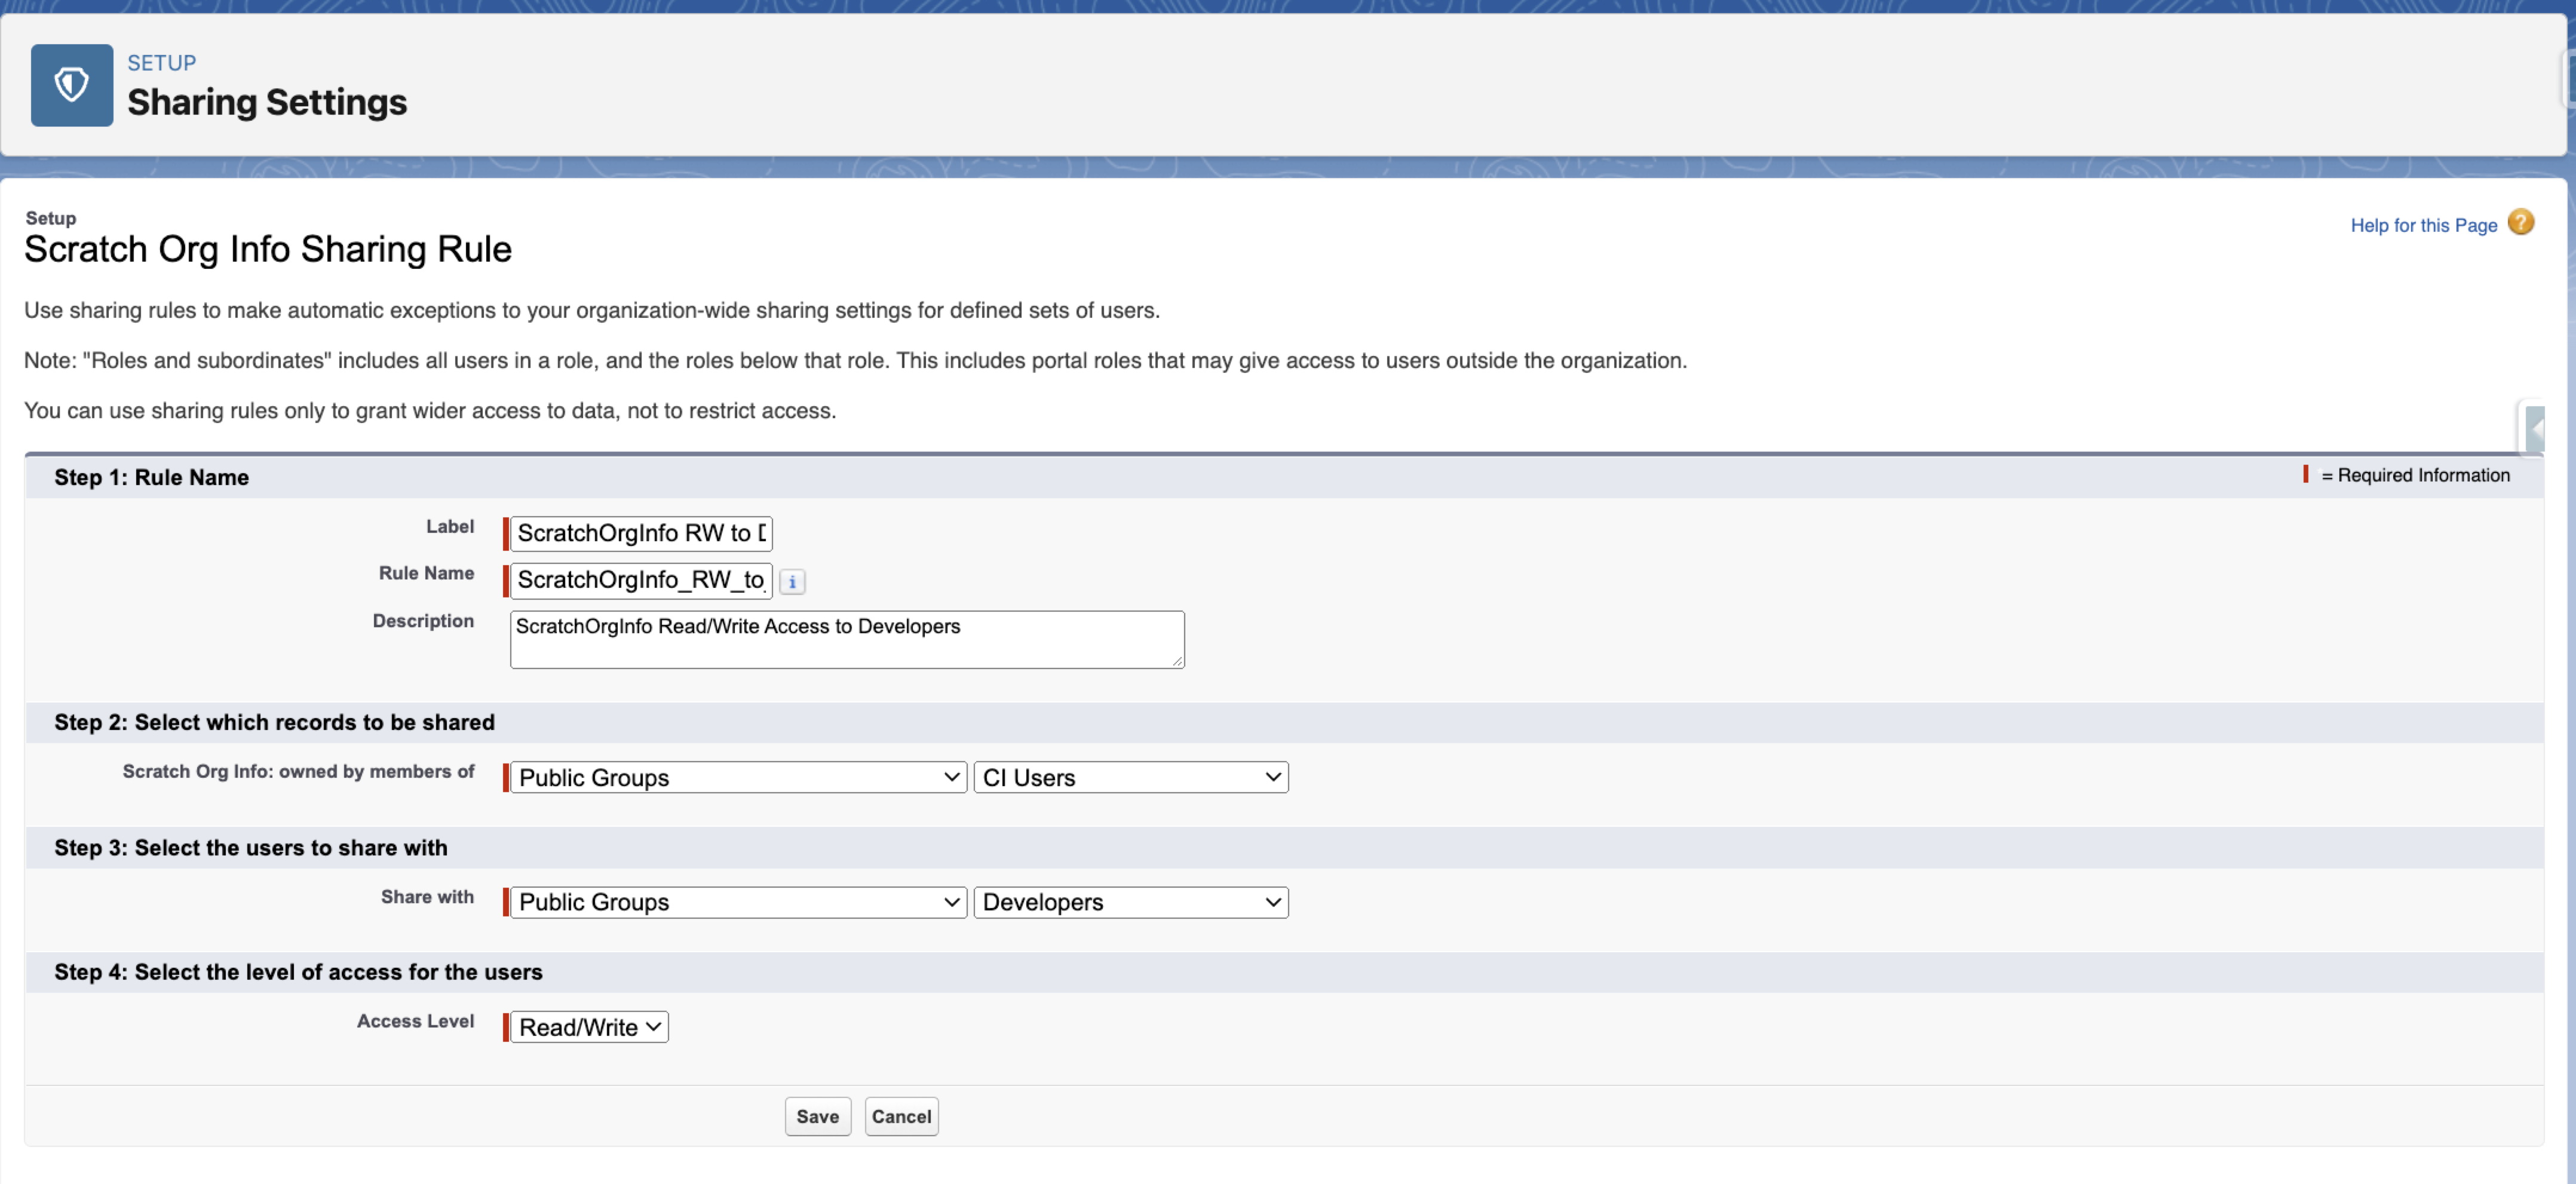Open the Developers group dropdown
The height and width of the screenshot is (1184, 2576).
click(x=1130, y=902)
